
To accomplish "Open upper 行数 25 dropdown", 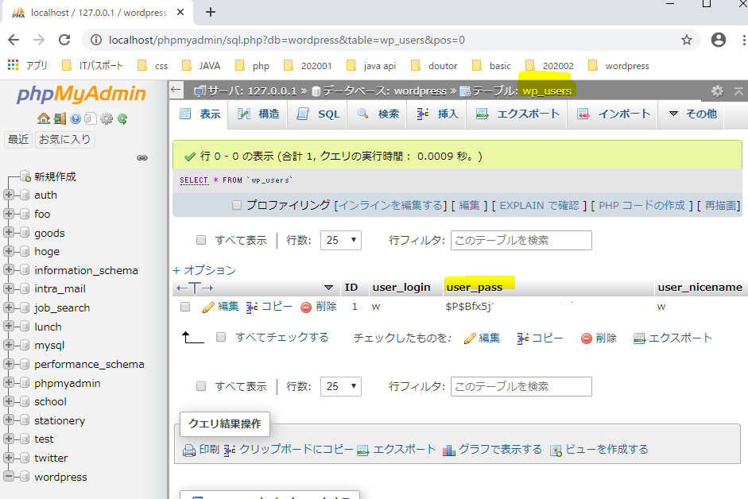I will tap(340, 240).
